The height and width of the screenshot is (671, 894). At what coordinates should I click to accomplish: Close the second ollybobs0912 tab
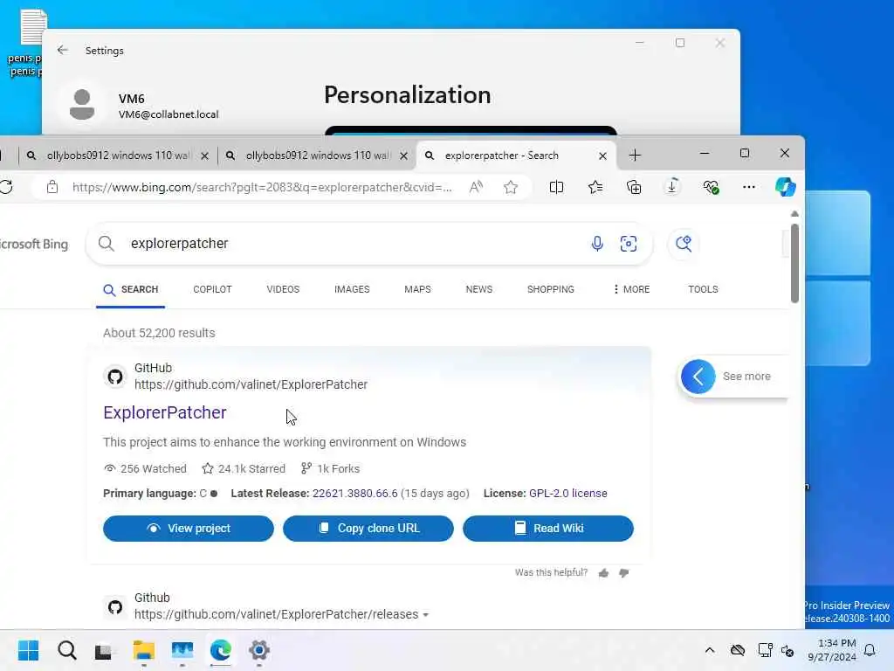[403, 156]
